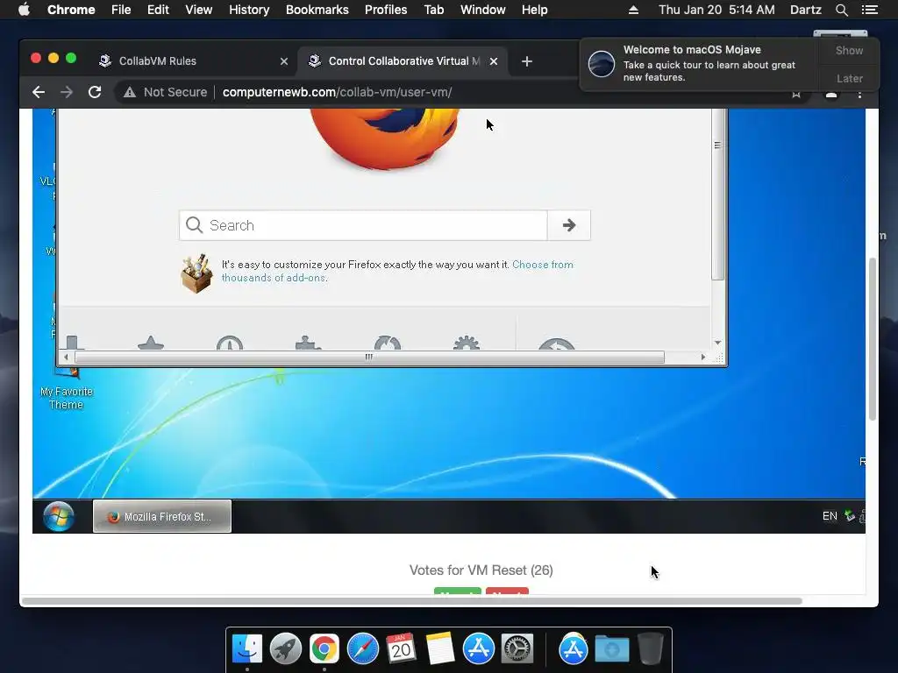Click Chrome page vertical scrollbar
This screenshot has width=898, height=673.
click(873, 339)
